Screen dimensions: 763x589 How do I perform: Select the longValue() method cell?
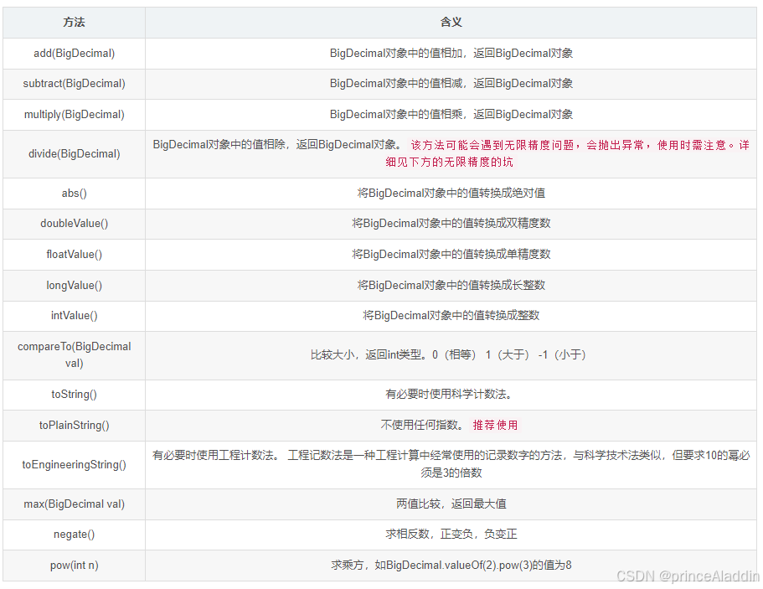[x=74, y=285]
